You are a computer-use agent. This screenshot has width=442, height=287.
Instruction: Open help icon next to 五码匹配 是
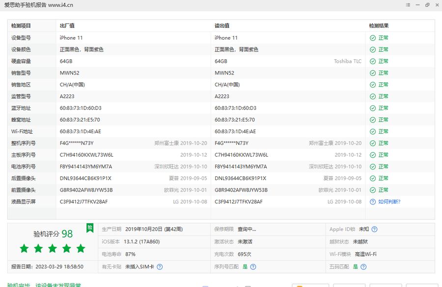pos(363,267)
